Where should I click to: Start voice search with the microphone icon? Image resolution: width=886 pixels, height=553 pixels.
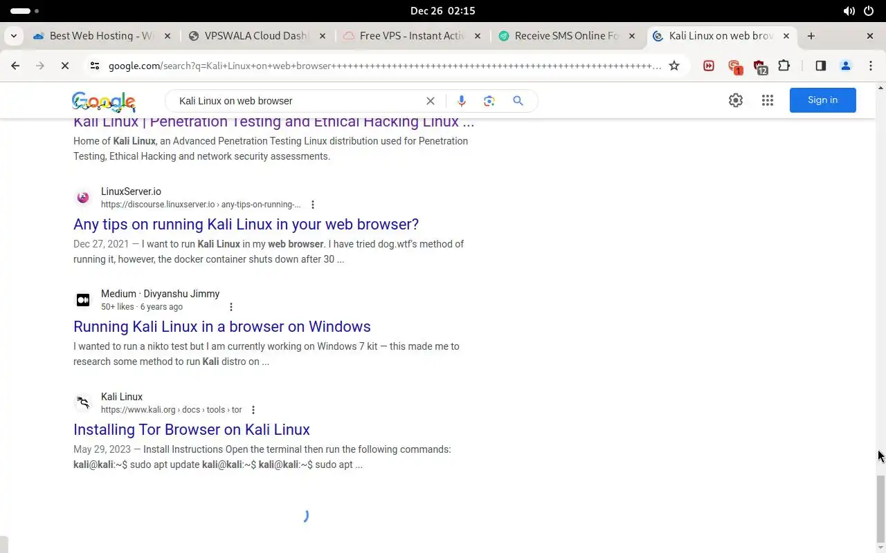point(462,101)
